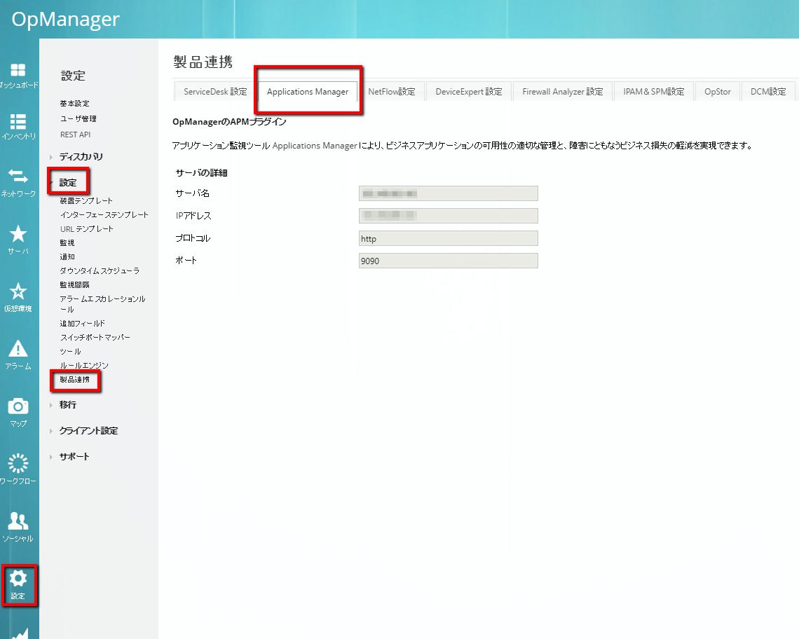Image resolution: width=799 pixels, height=639 pixels.
Task: Open アラームエスカレーションルール link
Action: click(x=102, y=303)
